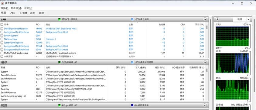Select the MuMuVMM Headless Frontend row
Viewport: 256px width, 110px height.
tap(103, 53)
